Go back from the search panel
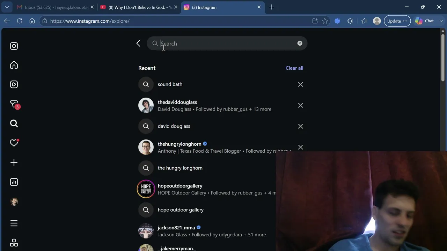447x251 pixels. point(138,43)
